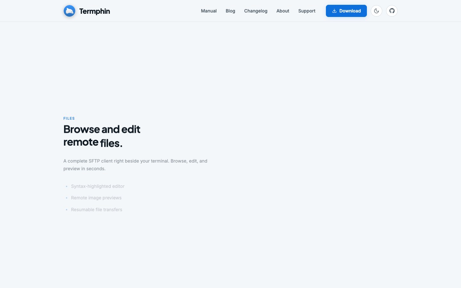Open the Manual nav link
The image size is (461, 288).
point(209,11)
